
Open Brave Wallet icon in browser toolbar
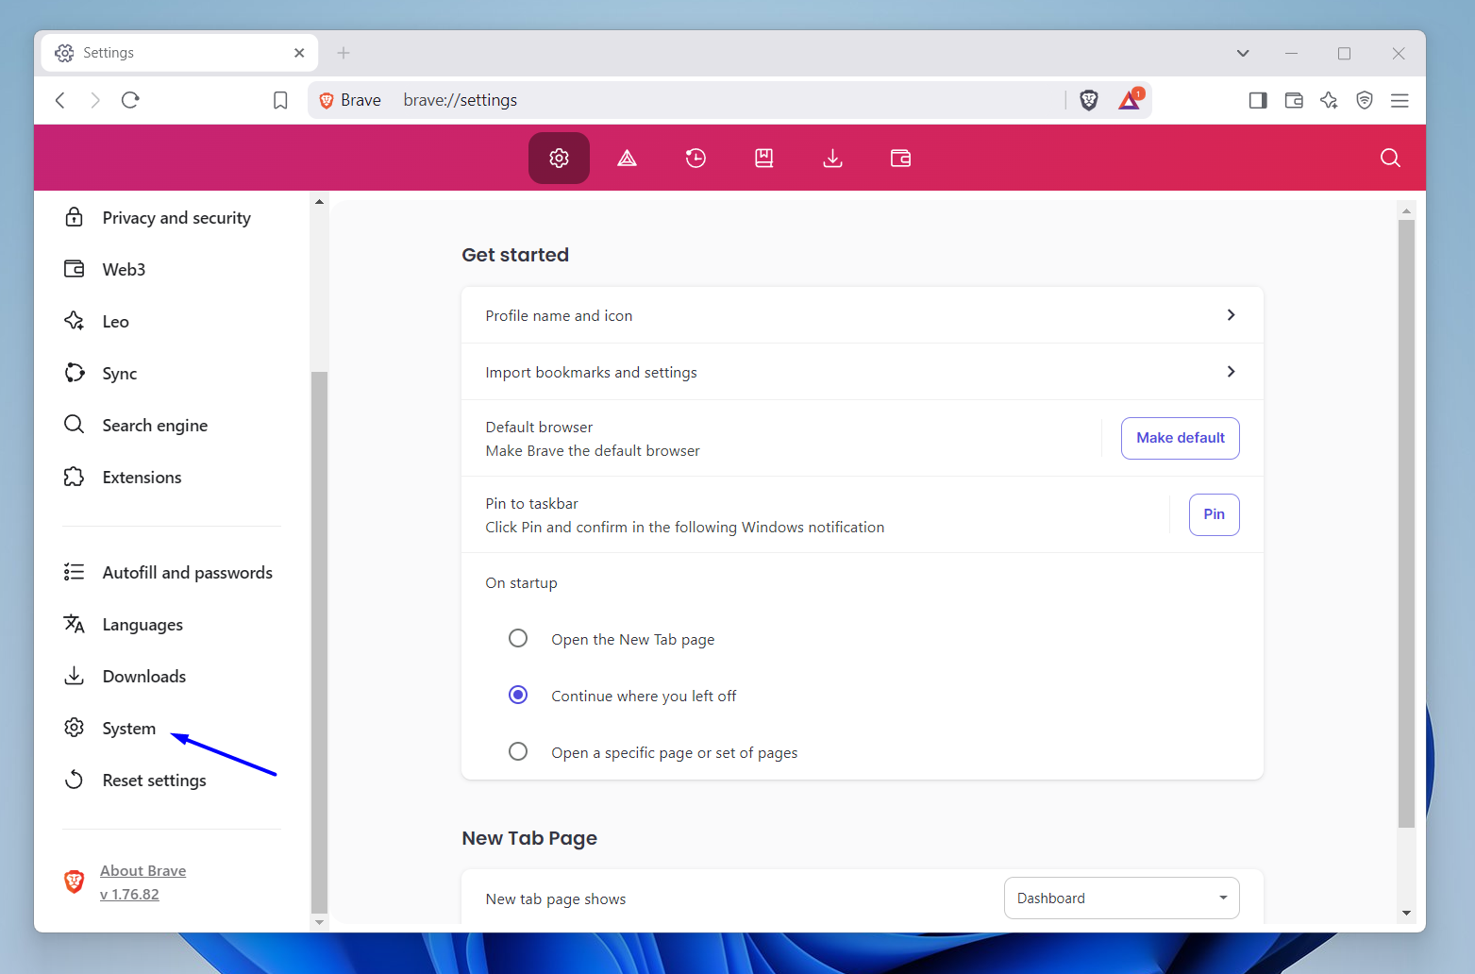click(x=1294, y=100)
